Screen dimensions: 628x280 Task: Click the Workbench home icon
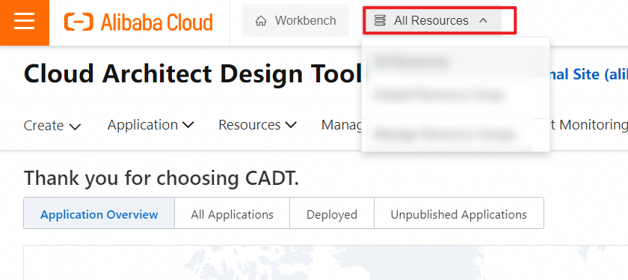[261, 21]
